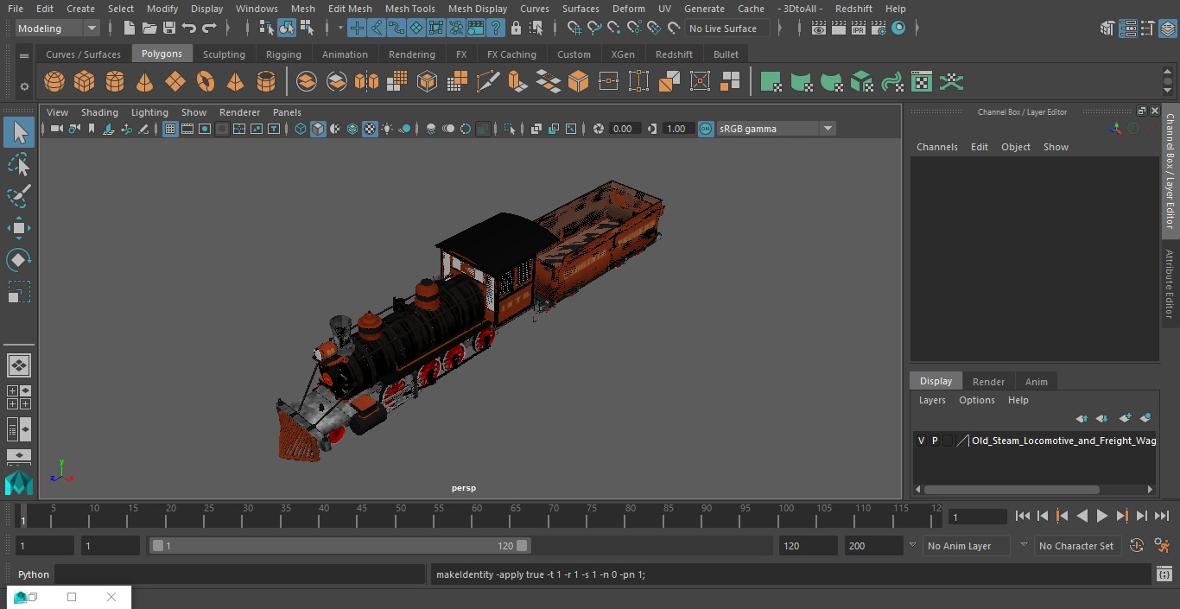Pick the Lasso select tool
Viewport: 1180px width, 609px height.
pos(18,164)
